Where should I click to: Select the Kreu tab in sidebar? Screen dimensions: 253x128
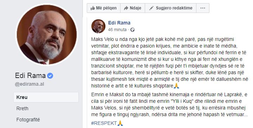coord(46,97)
